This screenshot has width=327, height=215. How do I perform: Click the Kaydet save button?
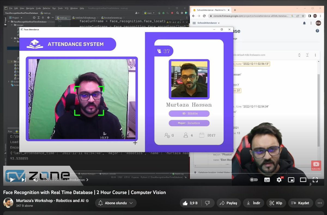(x=300, y=203)
